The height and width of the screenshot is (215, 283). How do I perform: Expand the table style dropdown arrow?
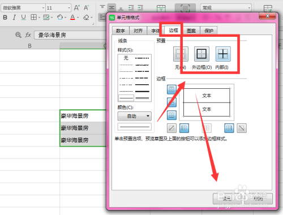tap(52, 18)
